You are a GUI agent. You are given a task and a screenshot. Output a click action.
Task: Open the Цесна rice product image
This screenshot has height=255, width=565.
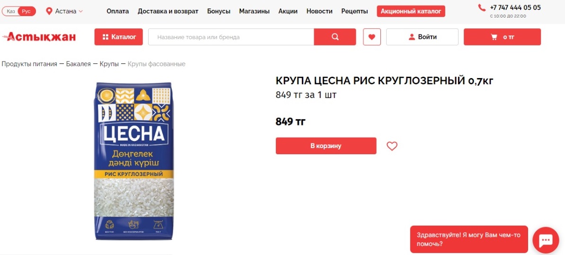134,161
